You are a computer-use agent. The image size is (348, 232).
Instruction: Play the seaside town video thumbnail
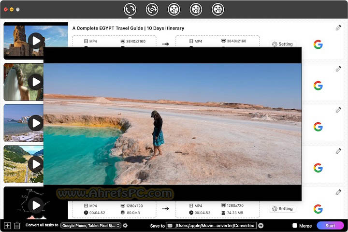[36, 123]
